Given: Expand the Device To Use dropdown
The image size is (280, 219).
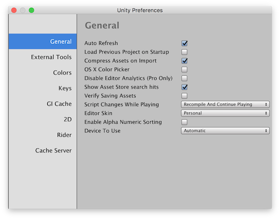Looking at the screenshot, I should (225, 131).
